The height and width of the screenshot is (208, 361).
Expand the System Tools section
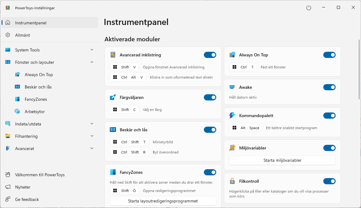(x=92, y=50)
